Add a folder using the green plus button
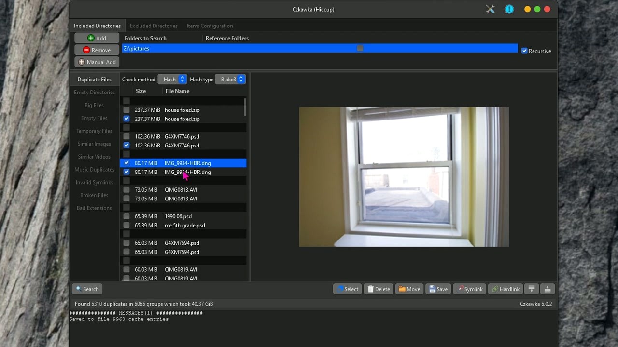Viewport: 618px width, 347px height. [96, 38]
